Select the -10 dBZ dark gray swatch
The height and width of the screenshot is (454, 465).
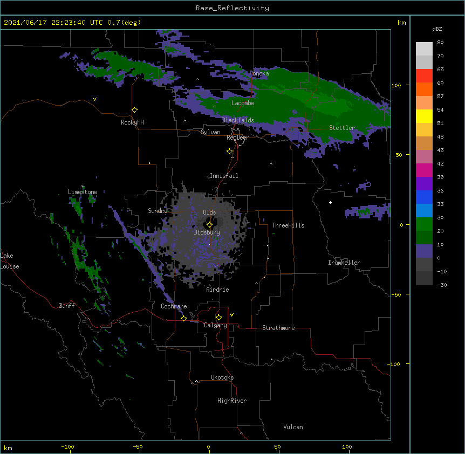[424, 278]
